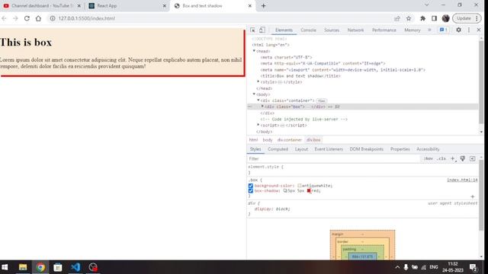Show more DevTools tabs via chevron
Screen dimensions: 488x274
click(x=429, y=30)
